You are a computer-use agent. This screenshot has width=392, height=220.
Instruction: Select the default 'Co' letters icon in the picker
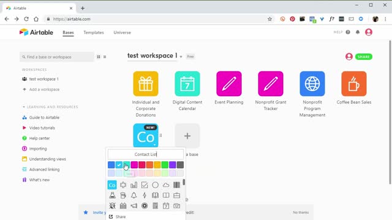pyautogui.click(x=112, y=185)
